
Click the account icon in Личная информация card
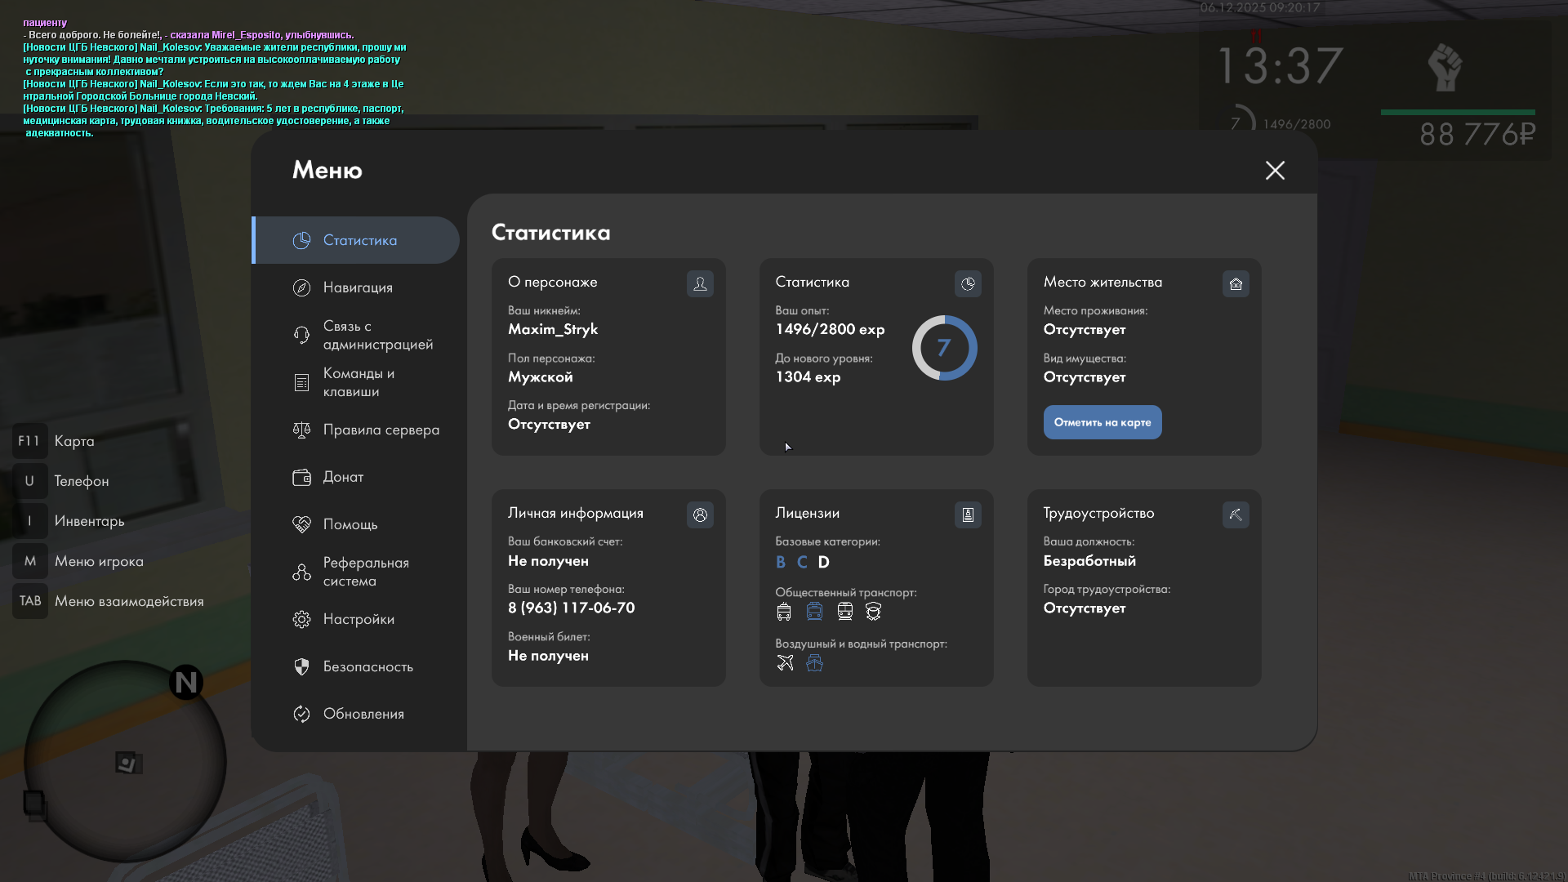coord(700,515)
